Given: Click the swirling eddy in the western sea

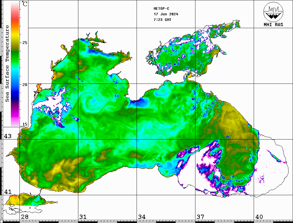Looking at the screenshot, I should (x=93, y=102).
